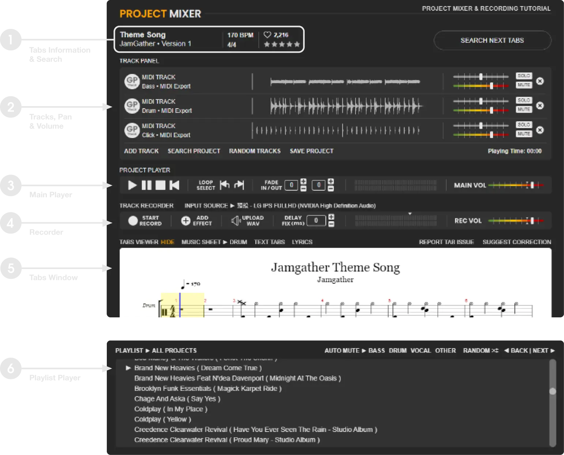This screenshot has width=564, height=455.
Task: Open the Music Sheet Drum selector
Action: coord(238,242)
